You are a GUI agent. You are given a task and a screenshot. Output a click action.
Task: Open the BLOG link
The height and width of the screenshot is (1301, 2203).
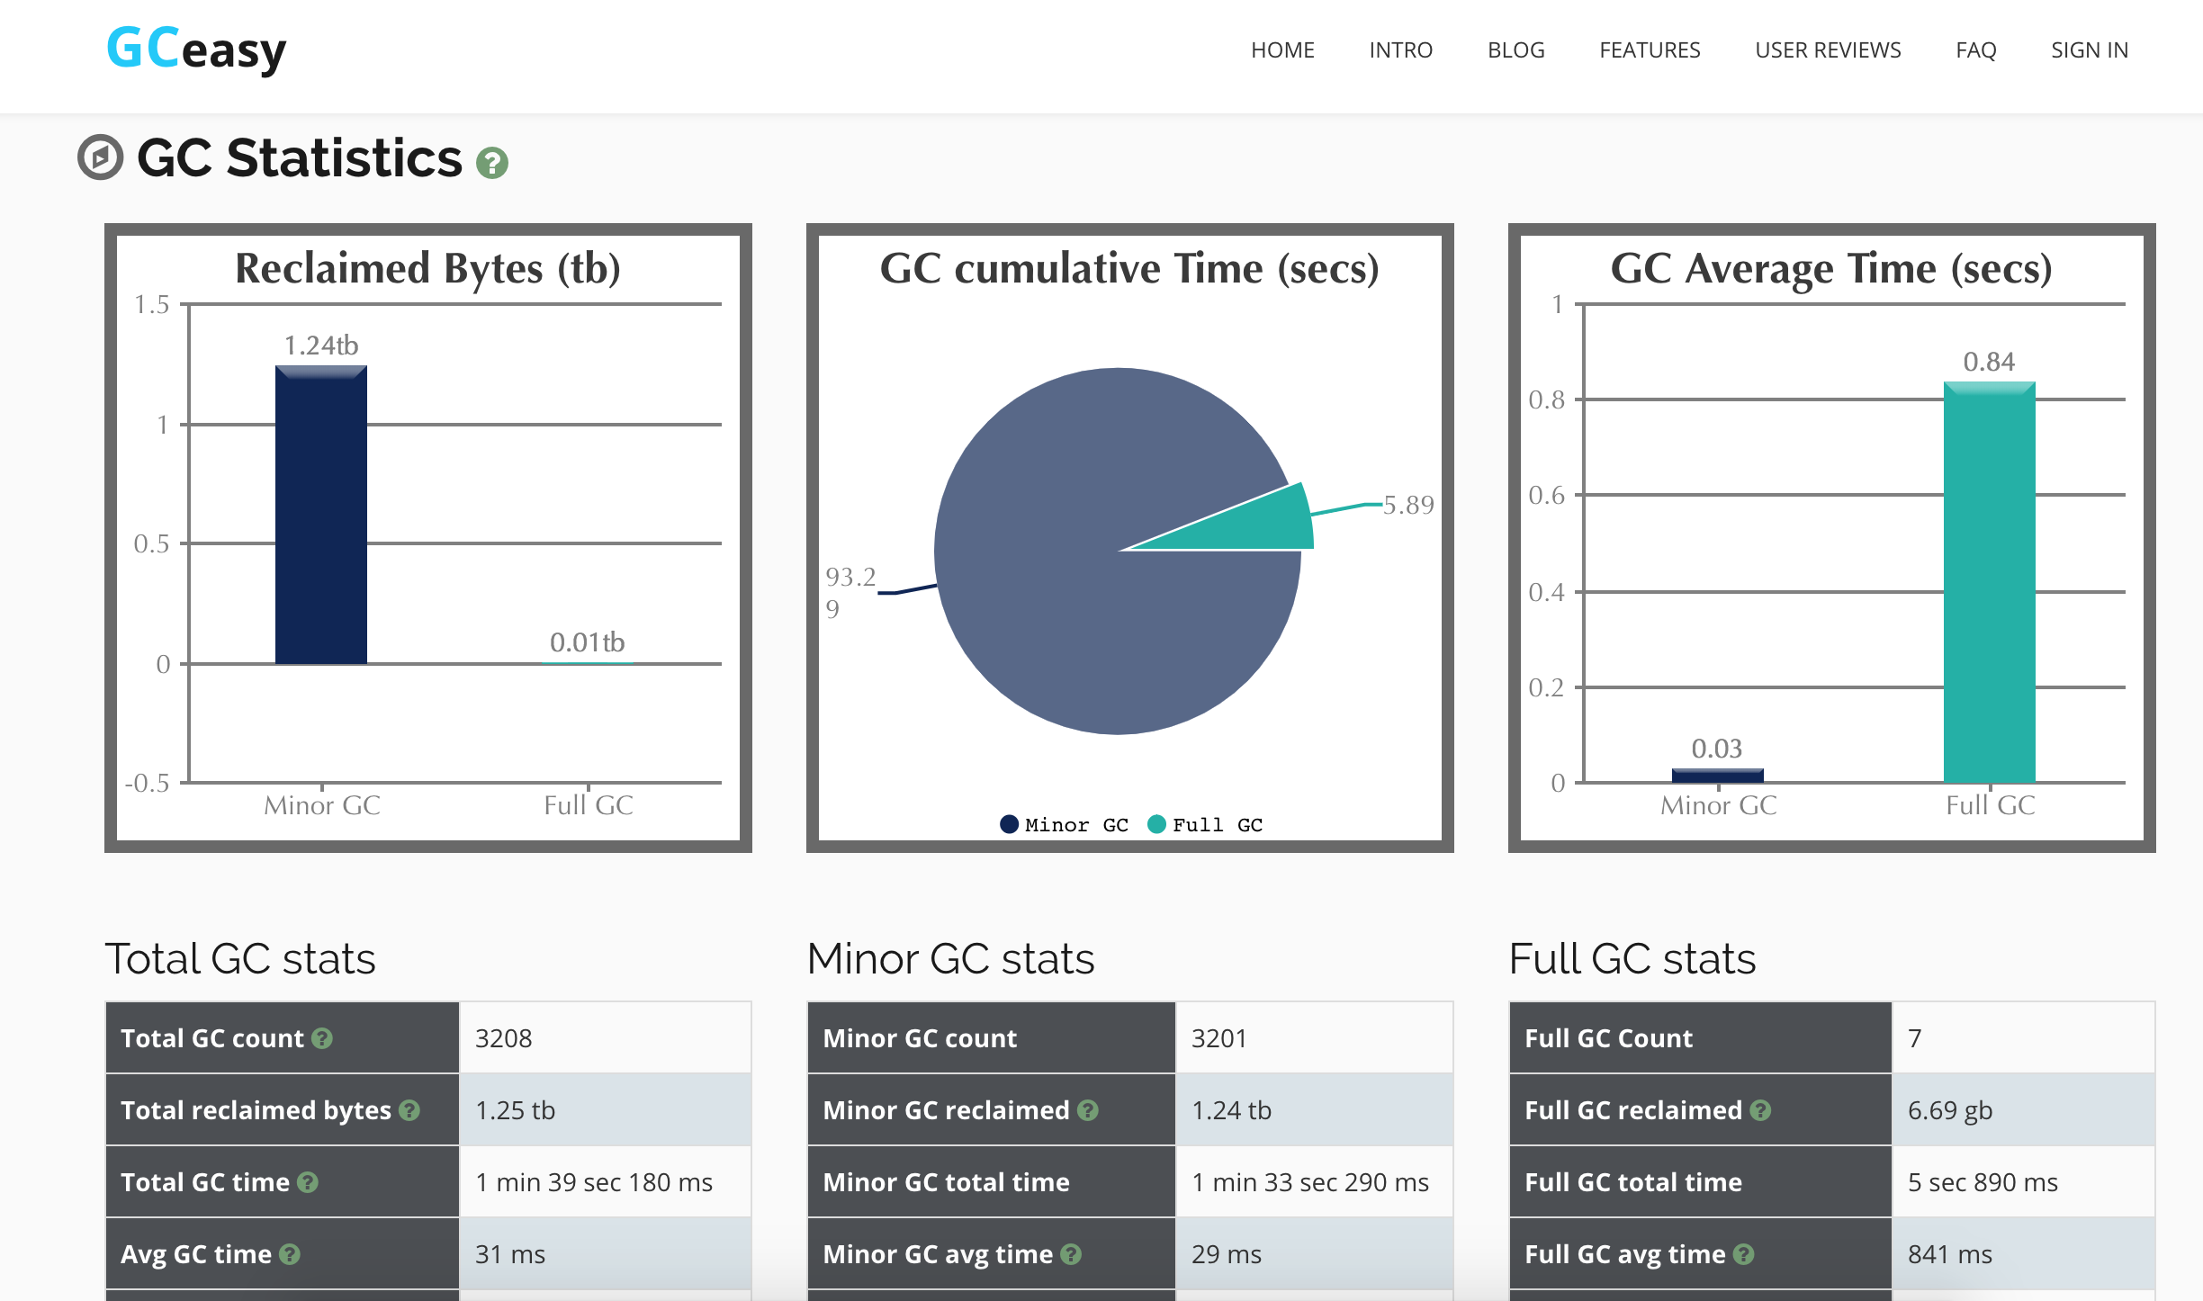tap(1515, 50)
